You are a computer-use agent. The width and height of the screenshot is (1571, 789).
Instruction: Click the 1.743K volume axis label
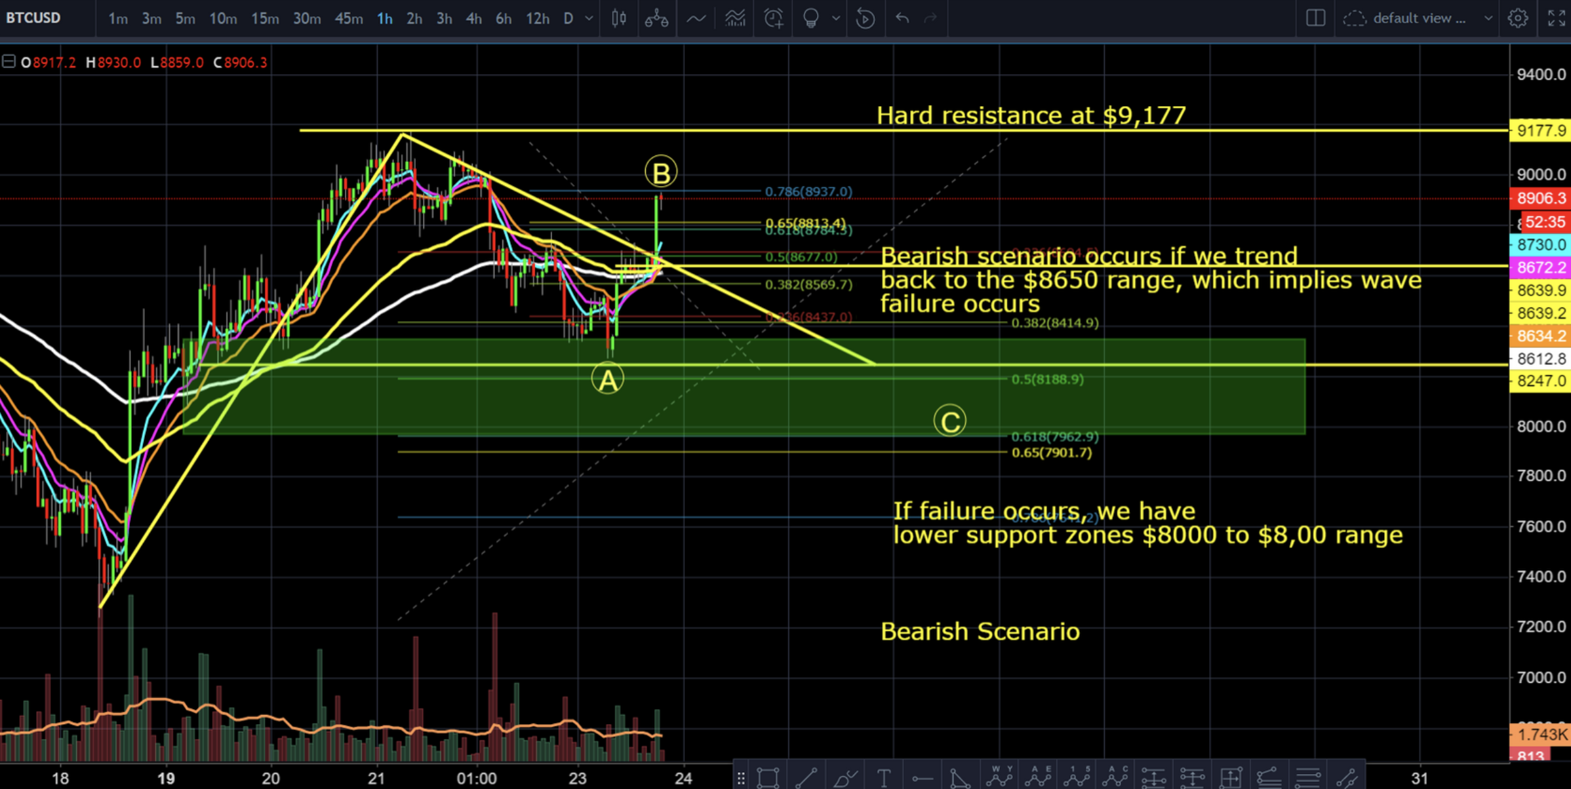pos(1541,735)
